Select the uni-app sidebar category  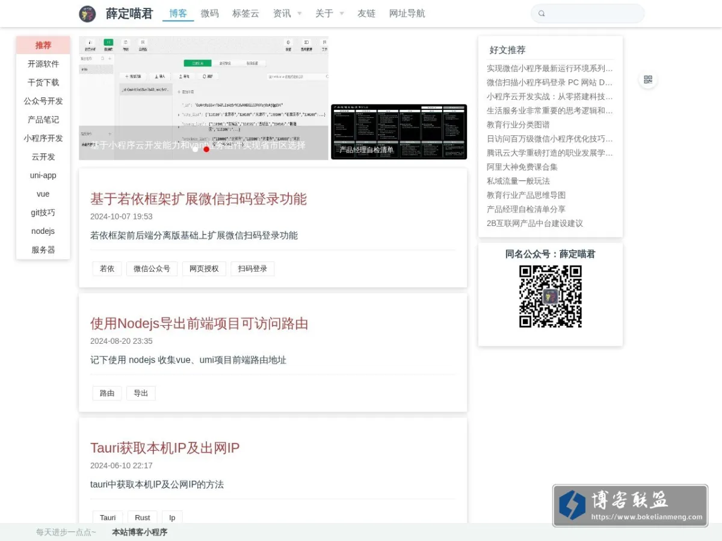[43, 176]
